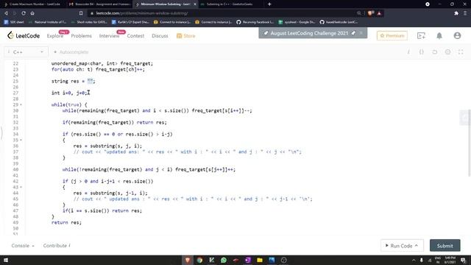Open the Interview menu

[109, 36]
